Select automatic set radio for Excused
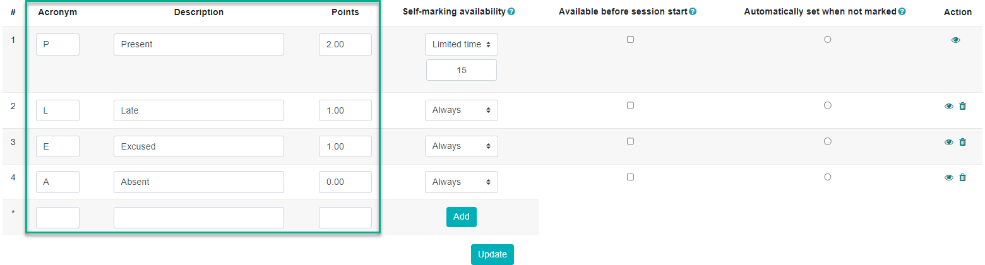This screenshot has height=265, width=985. [x=827, y=141]
